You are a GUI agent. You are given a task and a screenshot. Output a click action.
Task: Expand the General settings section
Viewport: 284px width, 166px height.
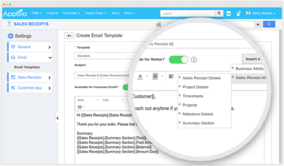30,47
